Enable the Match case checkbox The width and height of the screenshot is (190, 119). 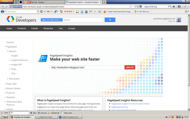62,113
